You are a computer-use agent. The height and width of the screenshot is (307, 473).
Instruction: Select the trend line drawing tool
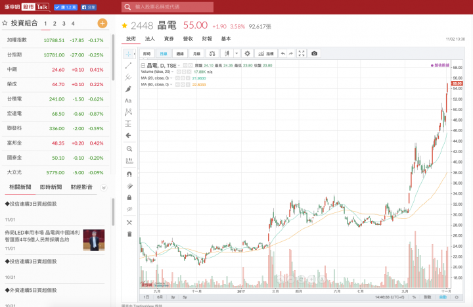(128, 66)
